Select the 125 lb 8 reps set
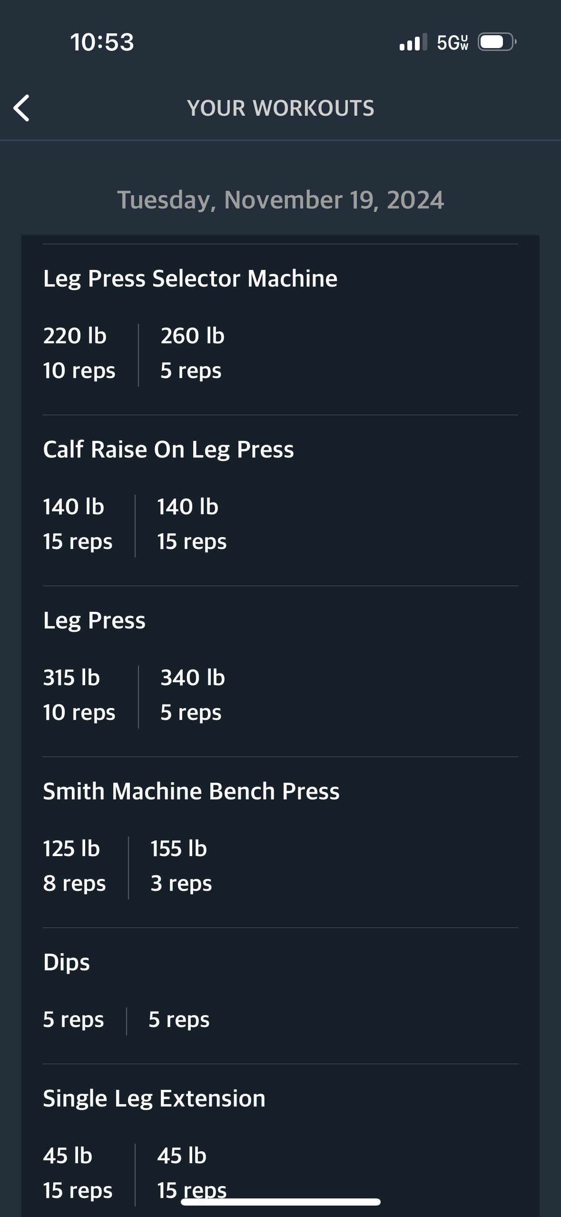Image resolution: width=561 pixels, height=1217 pixels. tap(74, 866)
